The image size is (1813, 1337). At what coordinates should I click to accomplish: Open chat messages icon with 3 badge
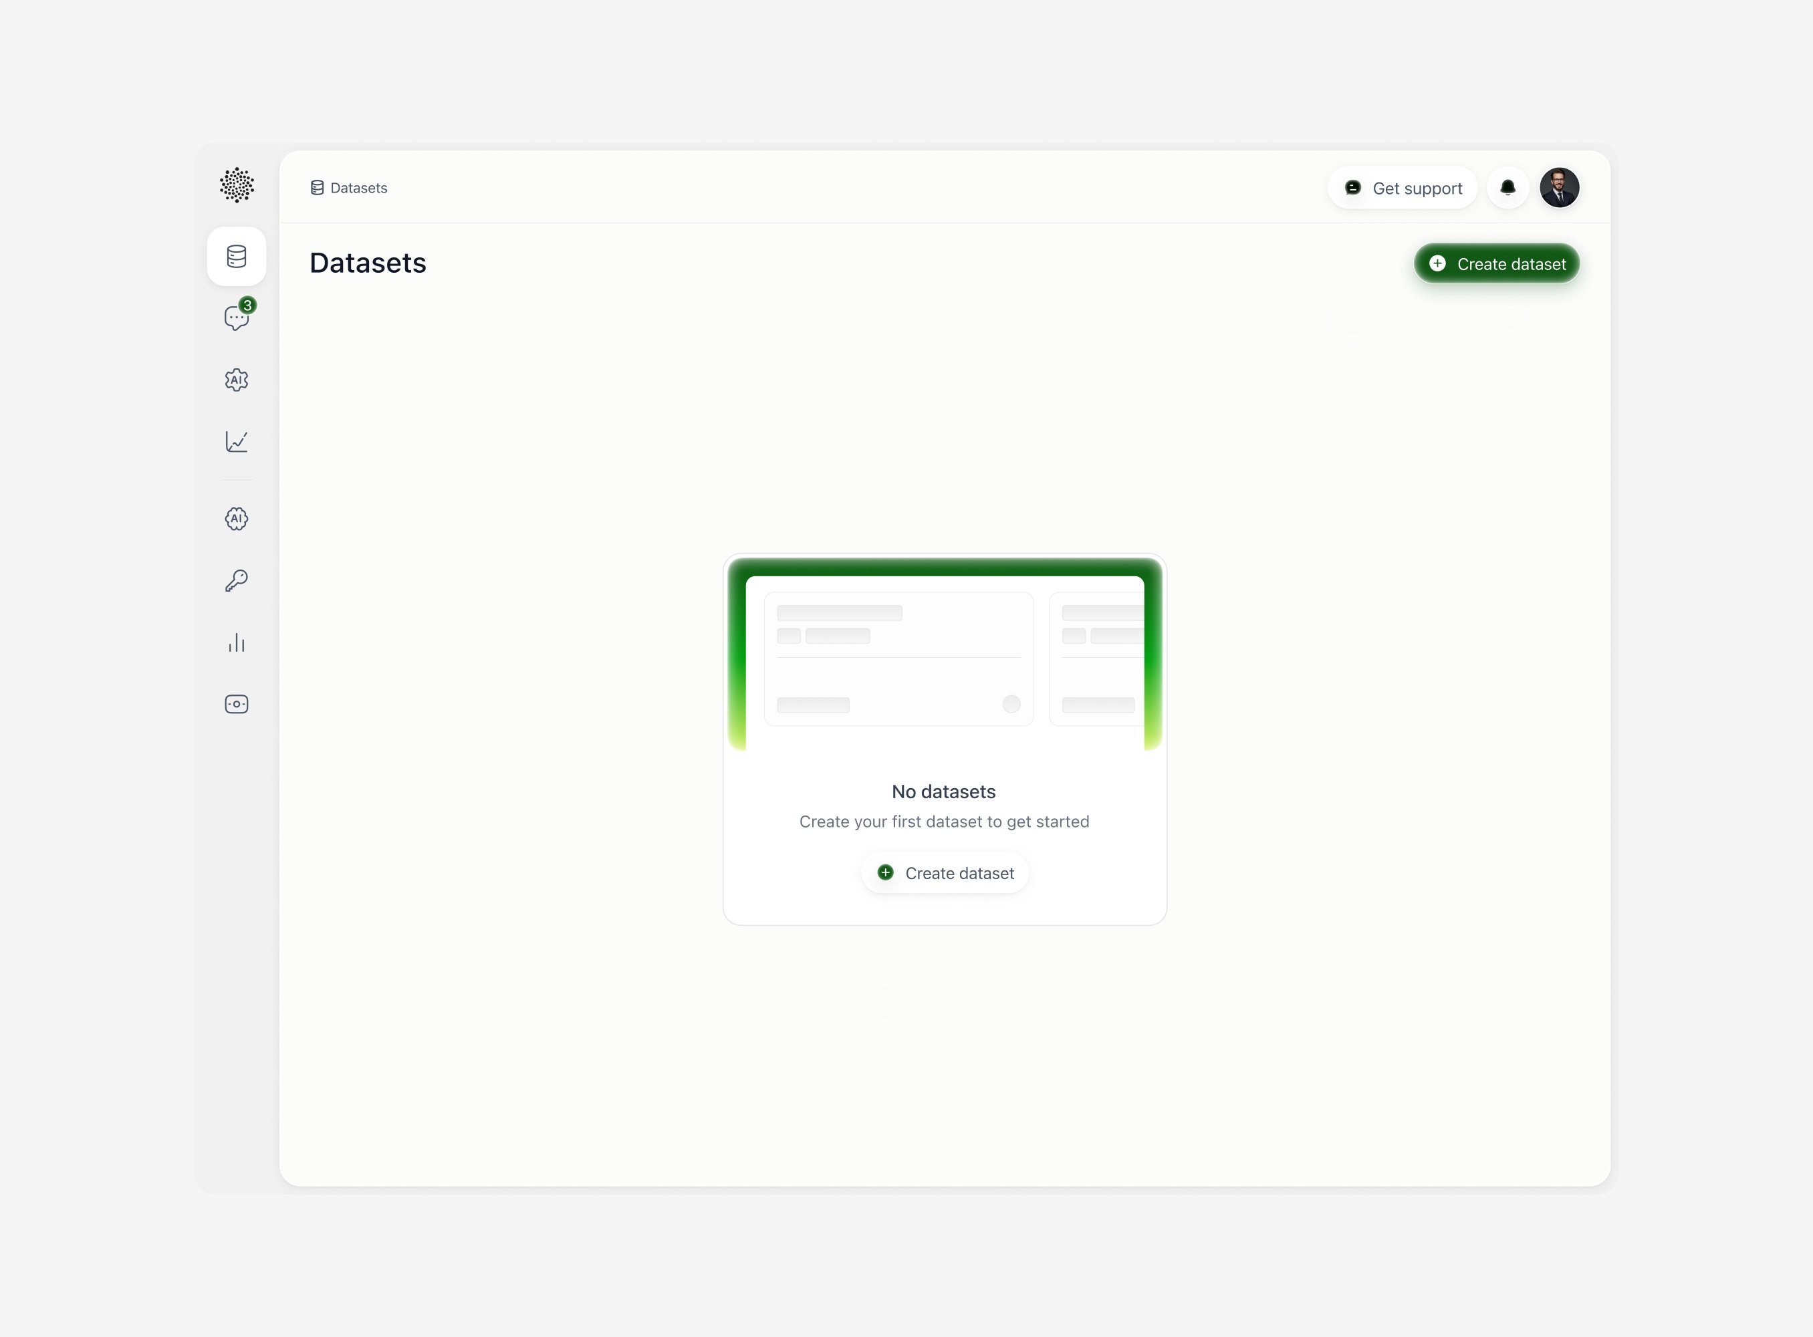pyautogui.click(x=235, y=319)
